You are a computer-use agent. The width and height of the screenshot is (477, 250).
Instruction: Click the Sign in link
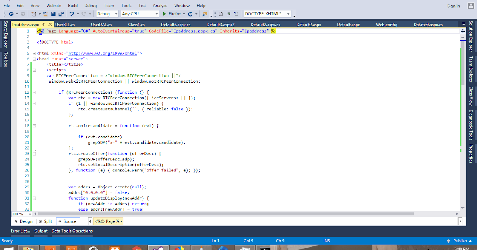pos(453,5)
